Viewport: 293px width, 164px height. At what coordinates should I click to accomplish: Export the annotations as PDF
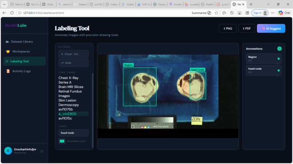[246, 28]
